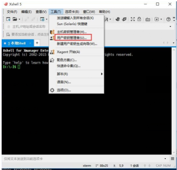
Task: Click the new tab plus-in-box toolbar icon
Action: 157,19
